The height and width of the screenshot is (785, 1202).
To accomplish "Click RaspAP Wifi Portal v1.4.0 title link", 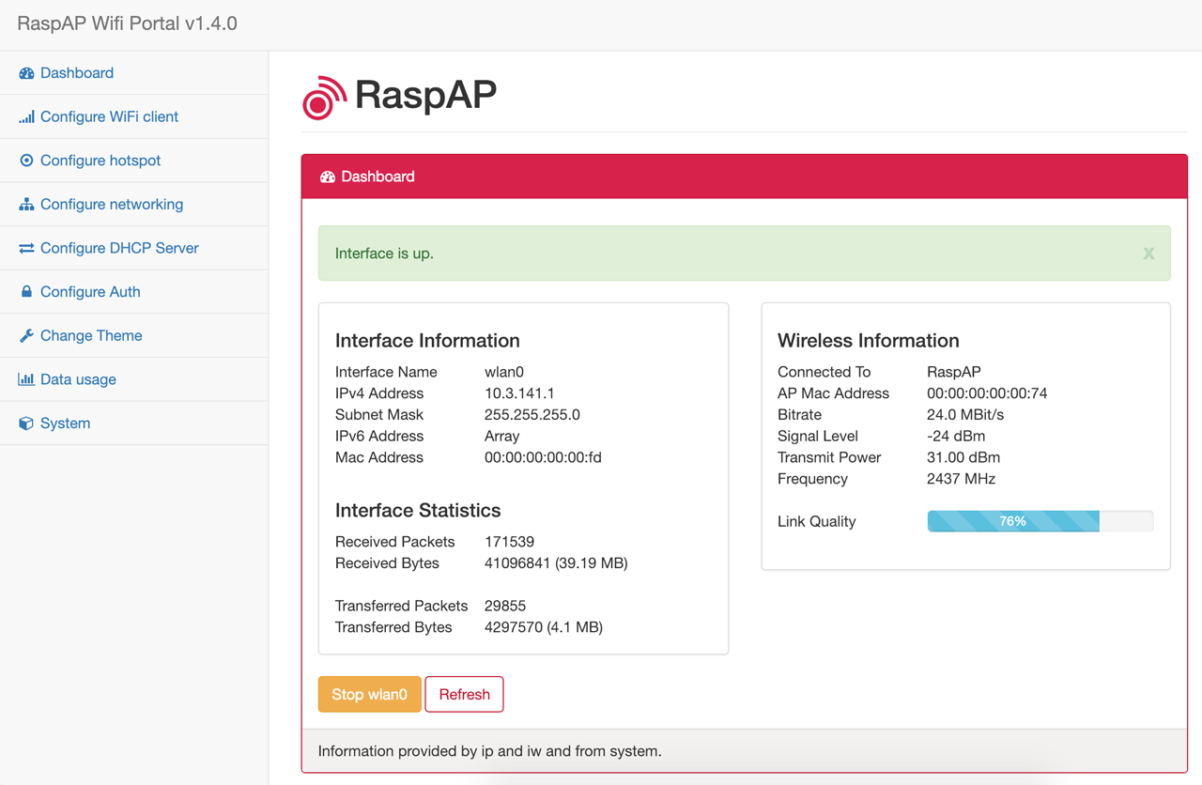I will (127, 23).
